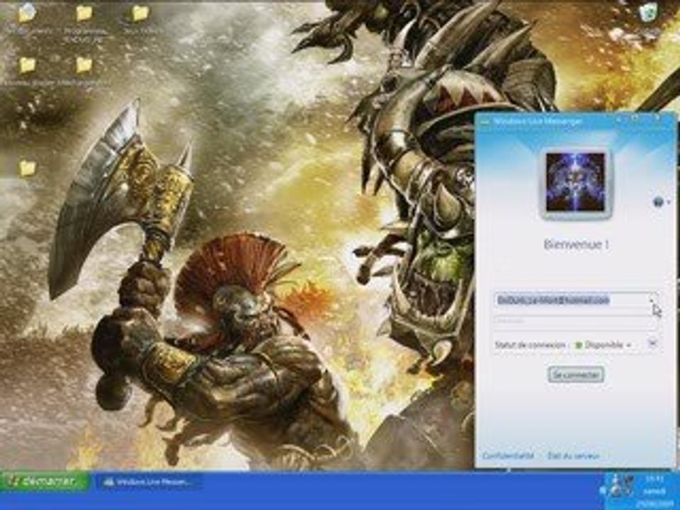Click the taskbar clock
Image resolution: width=680 pixels, height=510 pixels.
pyautogui.click(x=654, y=491)
